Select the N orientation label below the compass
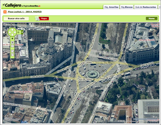Viewport: 161px width, 125px height. pyautogui.click(x=12, y=39)
